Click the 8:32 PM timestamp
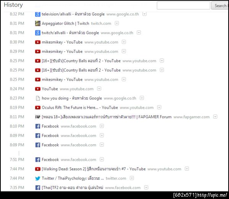Image resolution: width=229 pixels, height=199 pixels. pyautogui.click(x=17, y=14)
